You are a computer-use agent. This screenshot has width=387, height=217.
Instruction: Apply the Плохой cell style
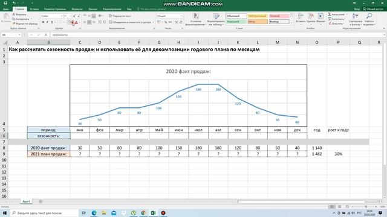pos(279,16)
